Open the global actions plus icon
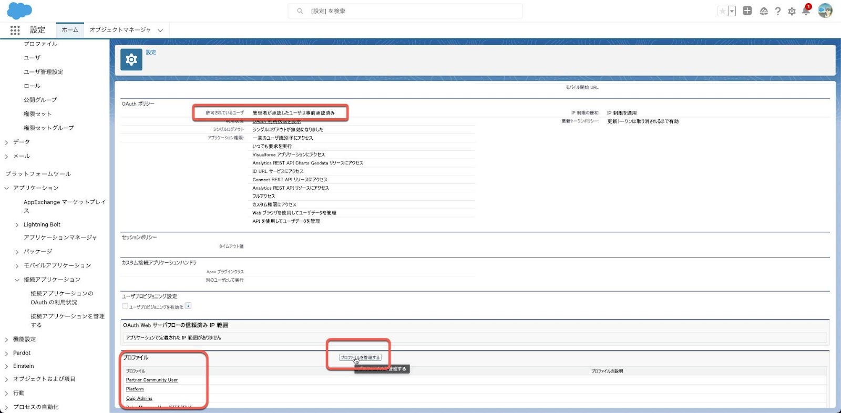 coord(747,11)
